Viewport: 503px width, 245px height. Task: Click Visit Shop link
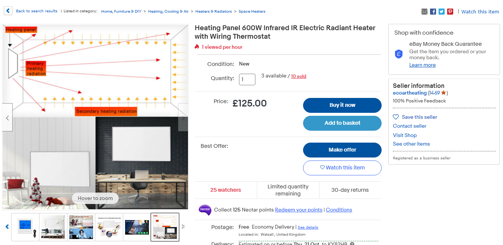click(x=405, y=135)
